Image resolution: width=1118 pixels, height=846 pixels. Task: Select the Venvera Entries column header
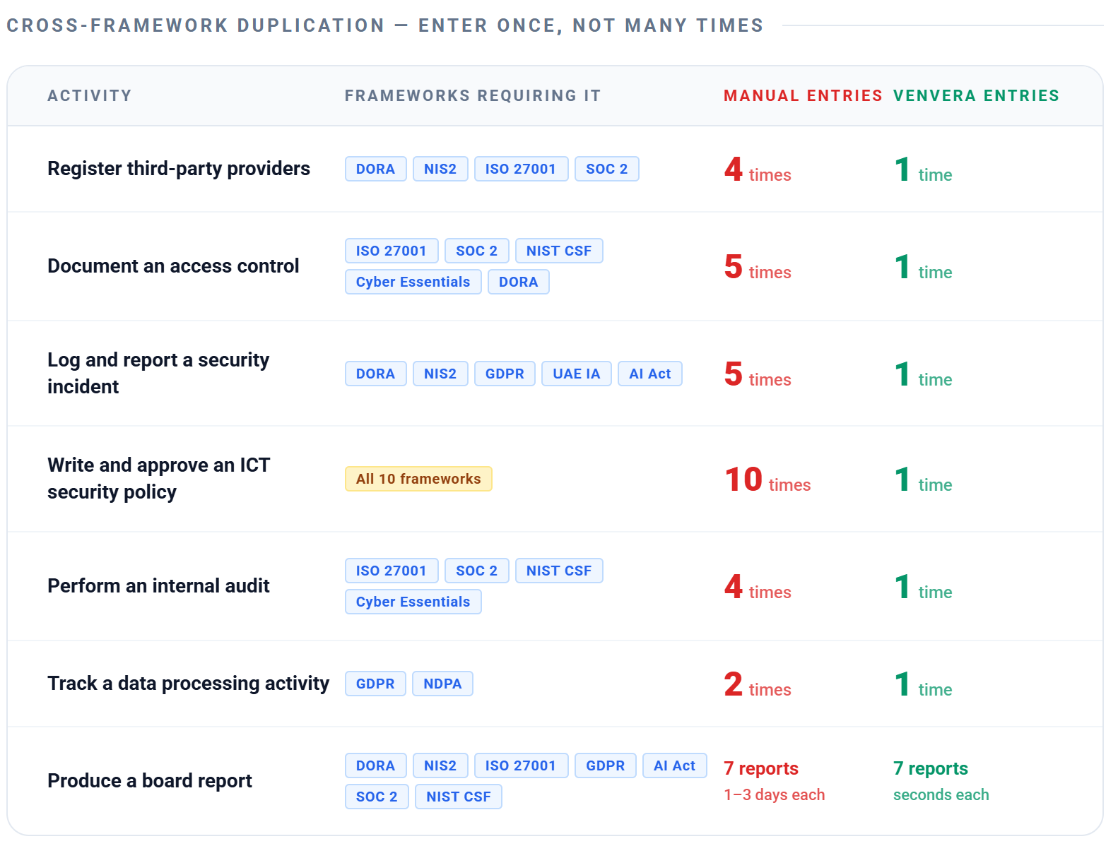click(x=975, y=95)
